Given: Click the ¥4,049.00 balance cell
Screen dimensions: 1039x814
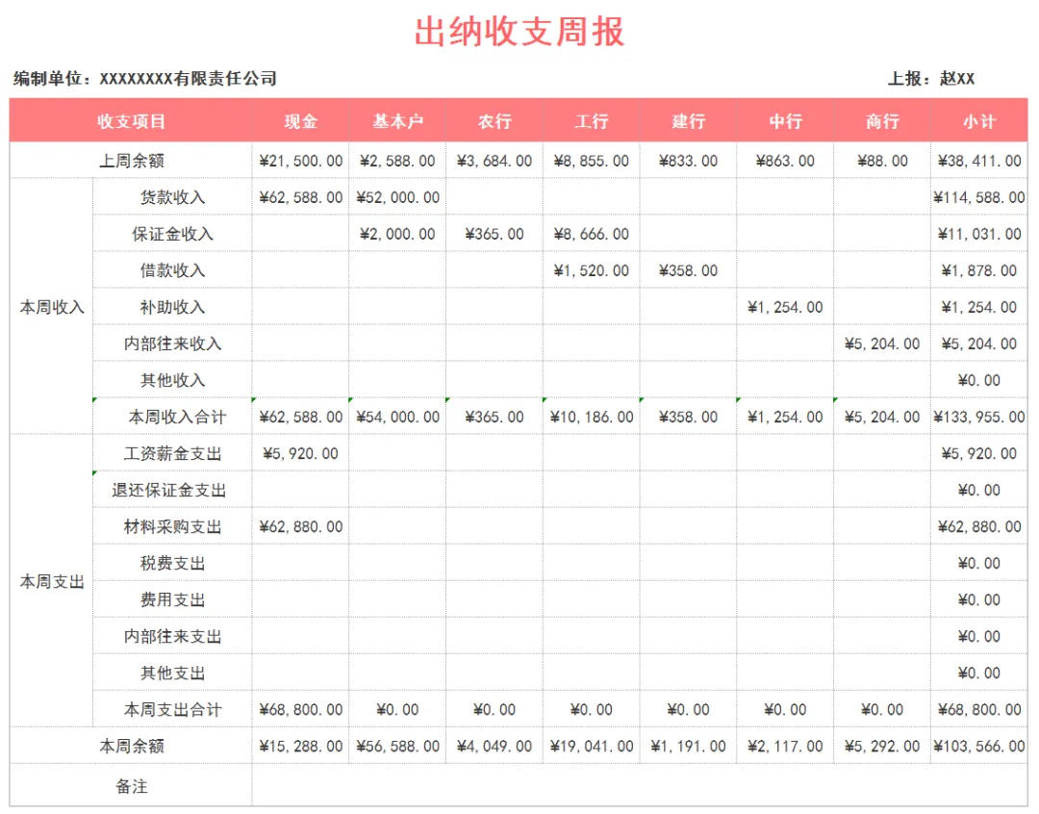Looking at the screenshot, I should click(494, 746).
